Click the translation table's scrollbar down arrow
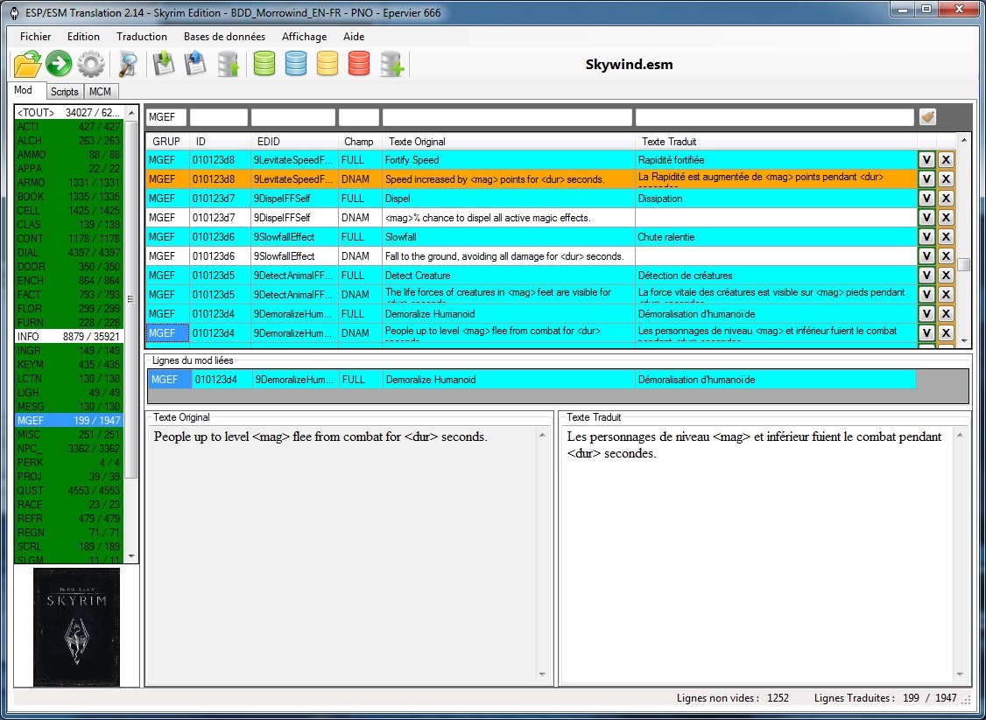Viewport: 986px width, 720px height. (x=965, y=341)
